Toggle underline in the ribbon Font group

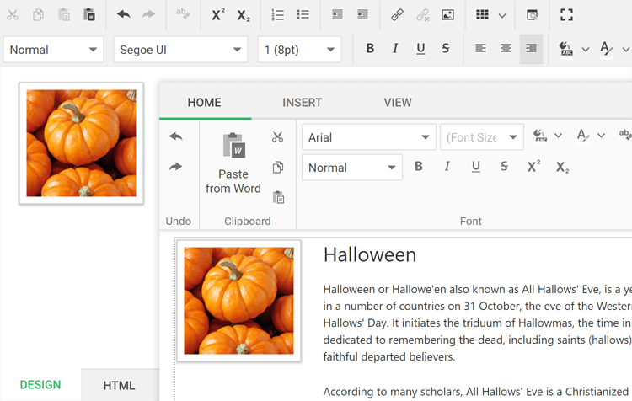476,167
